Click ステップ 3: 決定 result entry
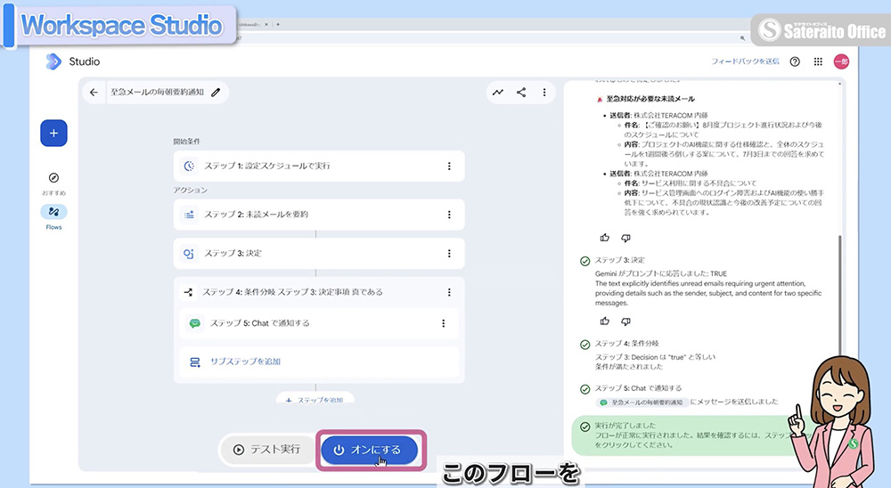The image size is (891, 488). pos(620,260)
